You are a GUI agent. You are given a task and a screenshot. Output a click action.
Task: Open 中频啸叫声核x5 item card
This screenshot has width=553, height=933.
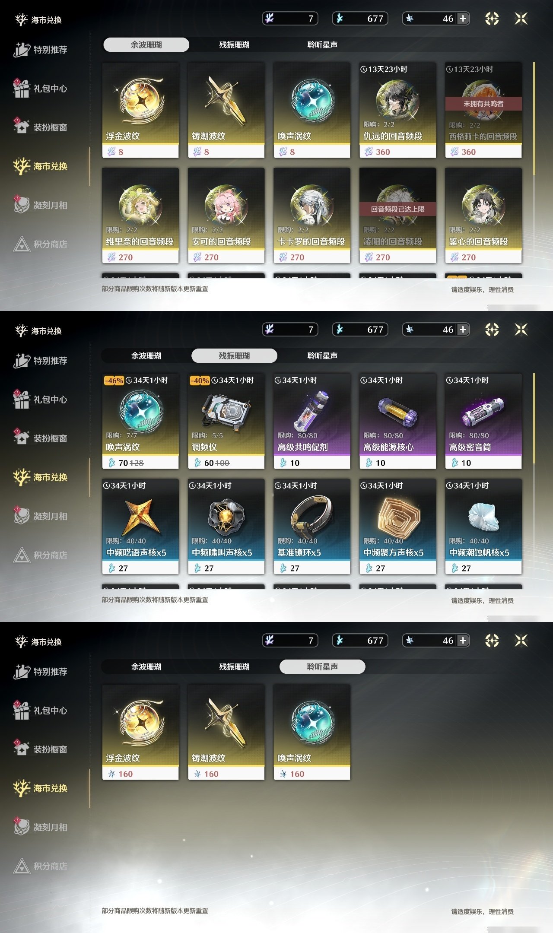226,527
